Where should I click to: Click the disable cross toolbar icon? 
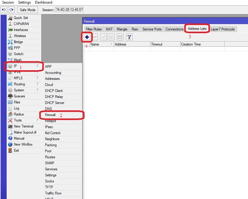pos(111,37)
